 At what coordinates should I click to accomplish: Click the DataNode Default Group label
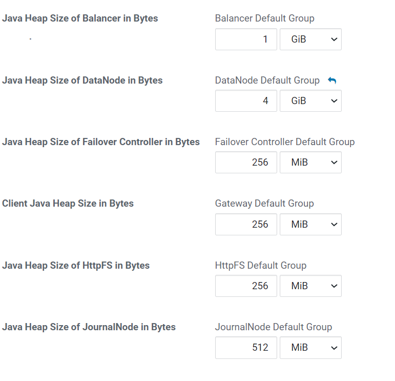click(x=267, y=81)
